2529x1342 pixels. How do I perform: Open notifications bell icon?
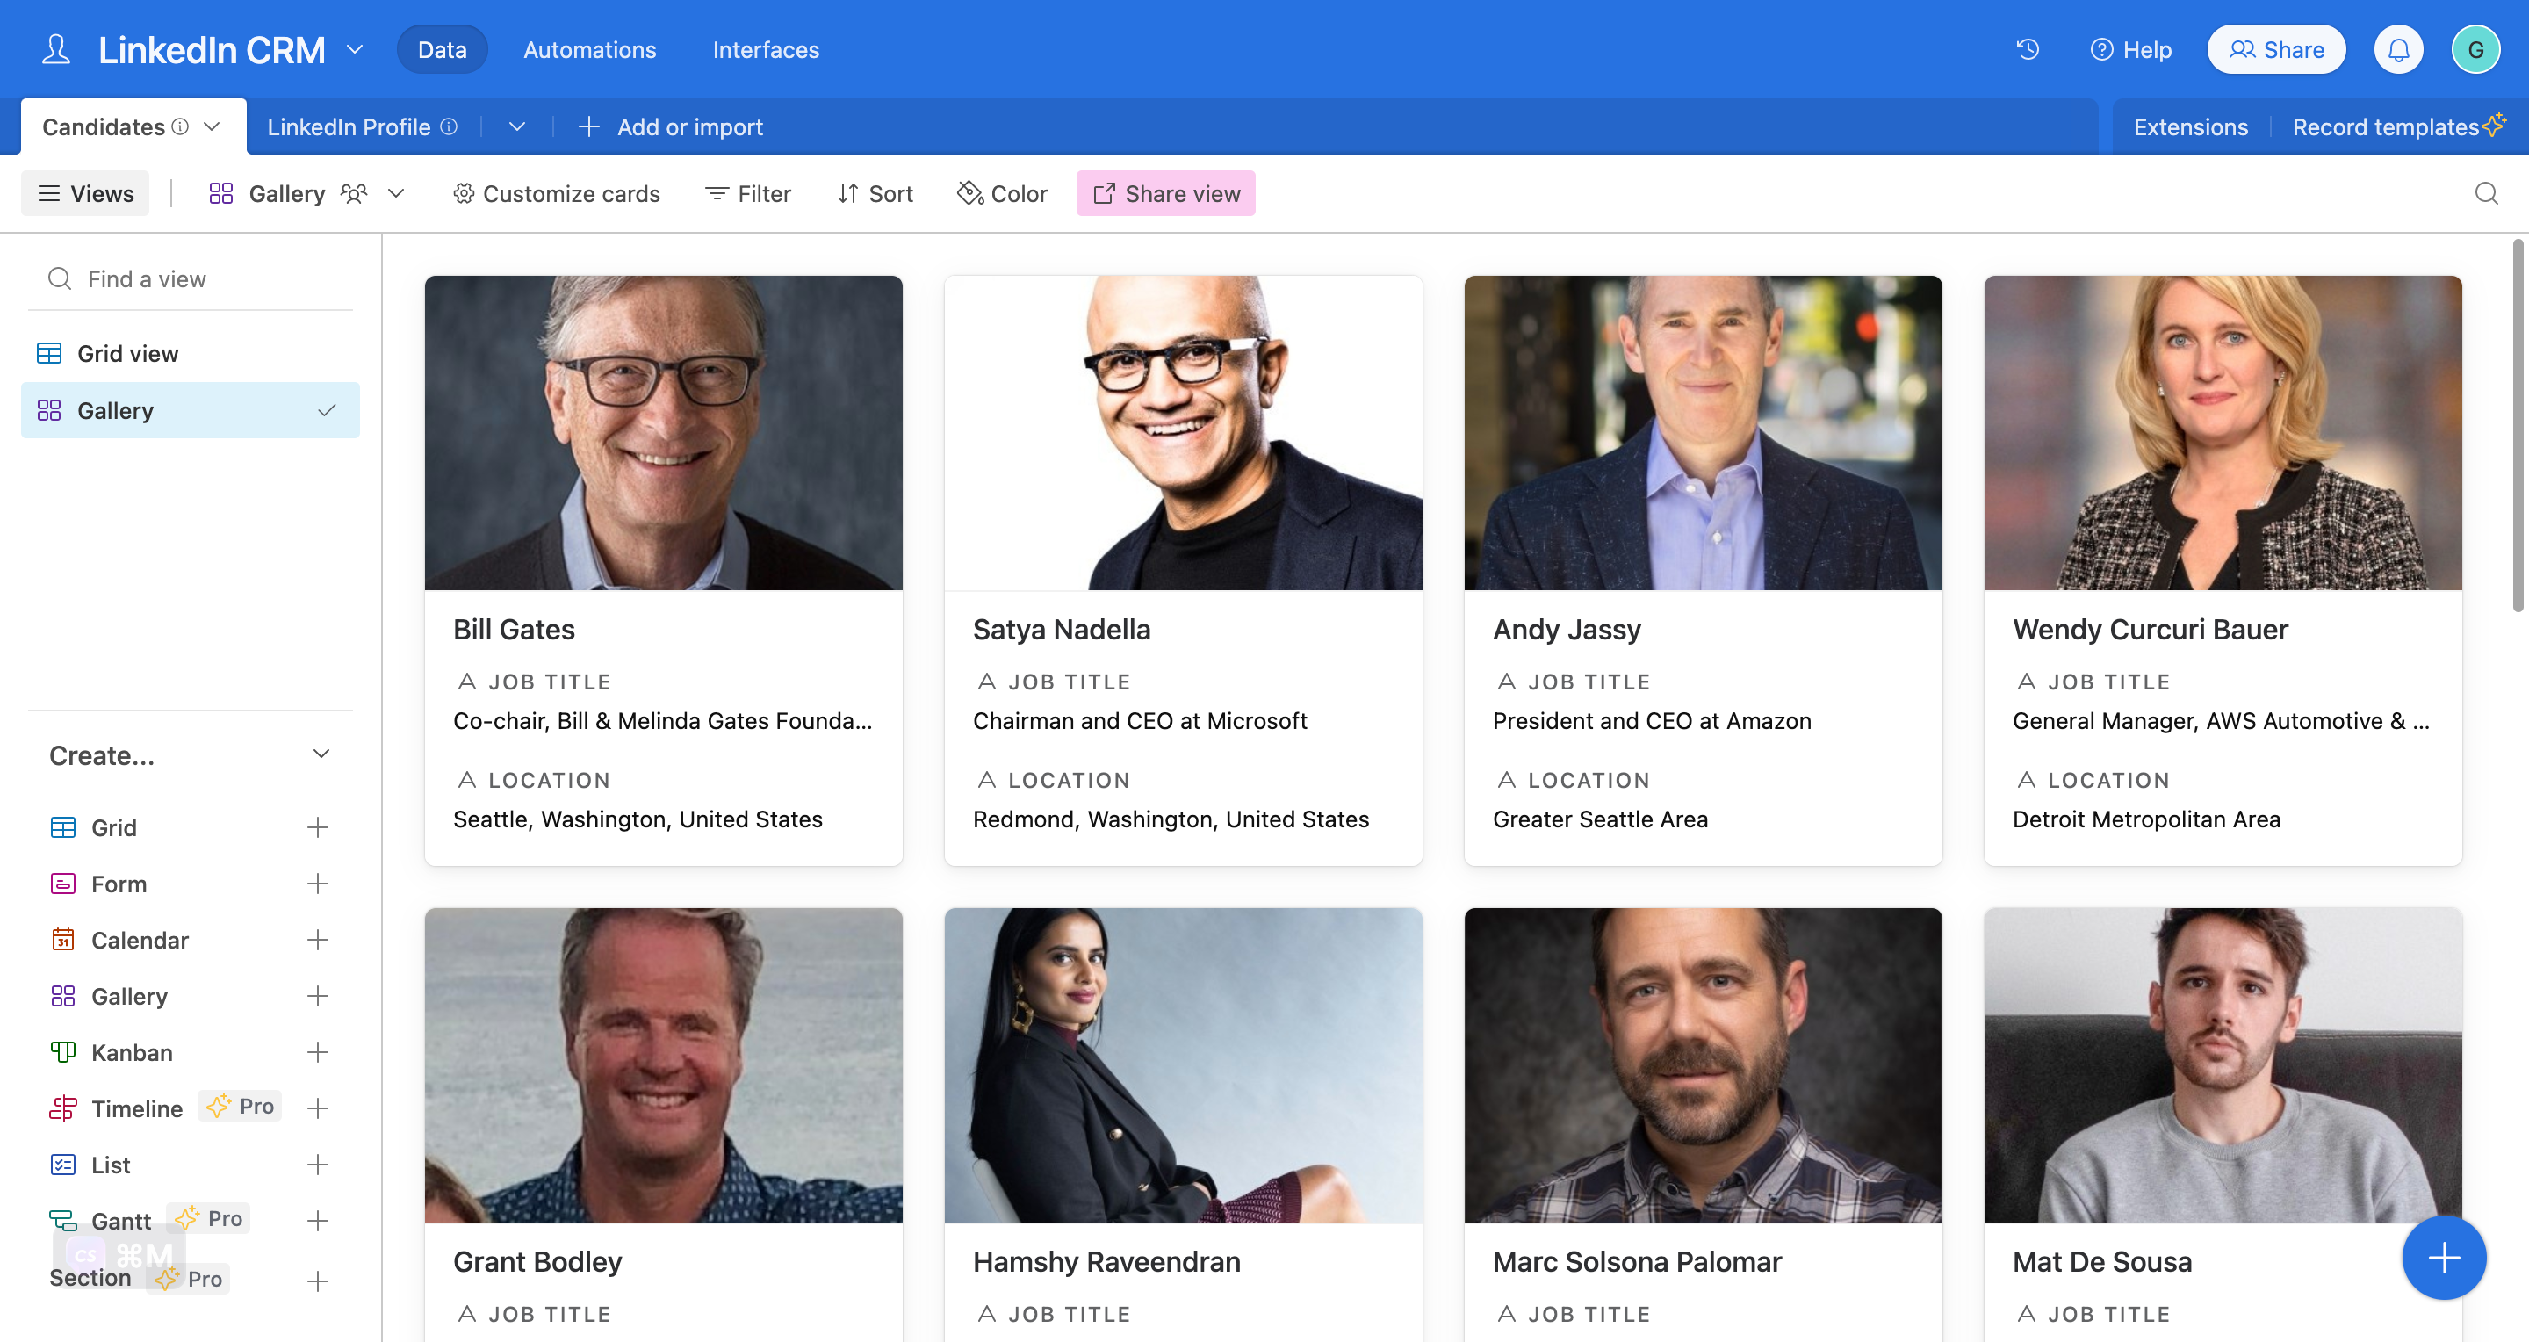click(2397, 49)
